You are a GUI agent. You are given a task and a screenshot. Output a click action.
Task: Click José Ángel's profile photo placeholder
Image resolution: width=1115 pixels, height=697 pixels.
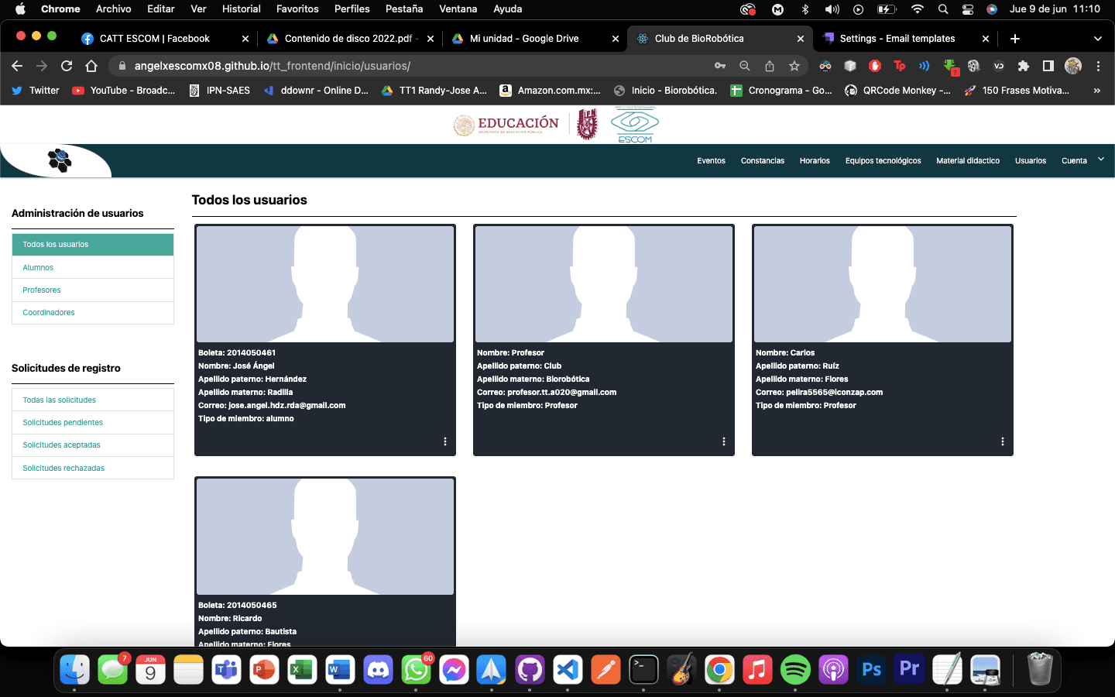(x=325, y=284)
